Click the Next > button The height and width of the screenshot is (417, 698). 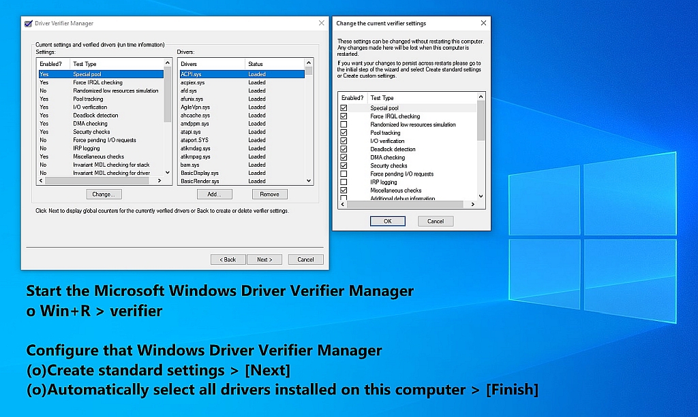(264, 259)
